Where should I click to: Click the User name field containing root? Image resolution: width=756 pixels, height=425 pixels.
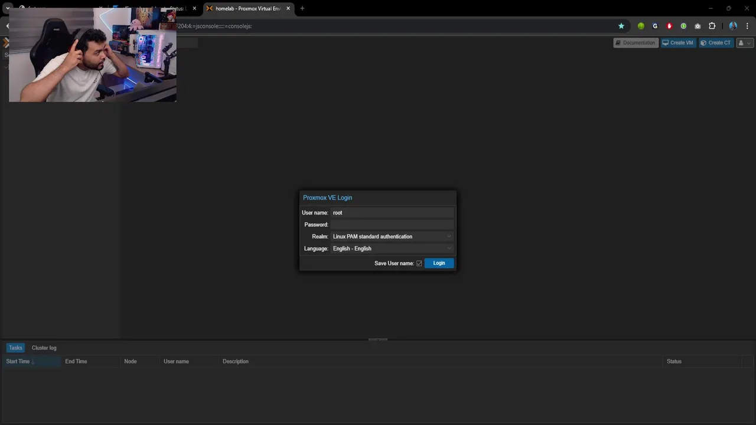coord(392,212)
